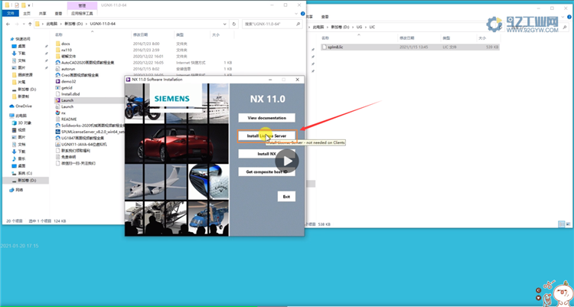Select the 管理 contextual tab
Screen dimensions: 574x307
click(x=83, y=5)
